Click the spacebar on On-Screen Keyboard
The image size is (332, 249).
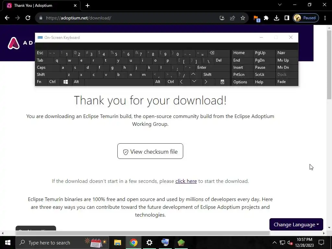(119, 82)
